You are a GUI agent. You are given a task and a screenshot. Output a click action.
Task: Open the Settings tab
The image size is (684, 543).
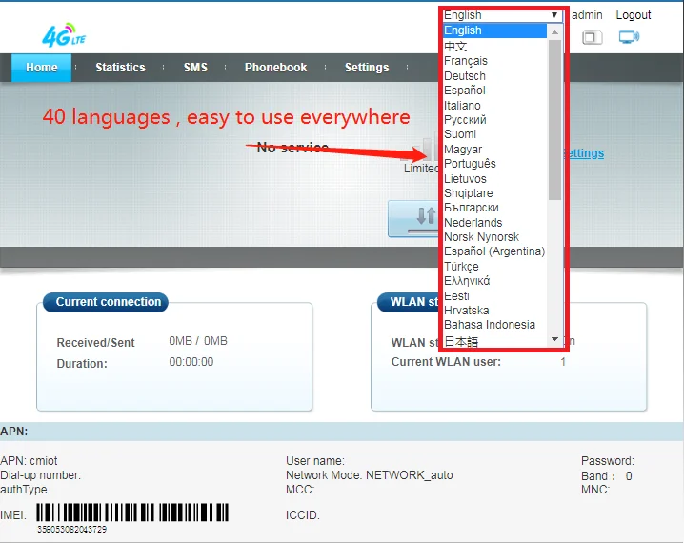(x=367, y=68)
